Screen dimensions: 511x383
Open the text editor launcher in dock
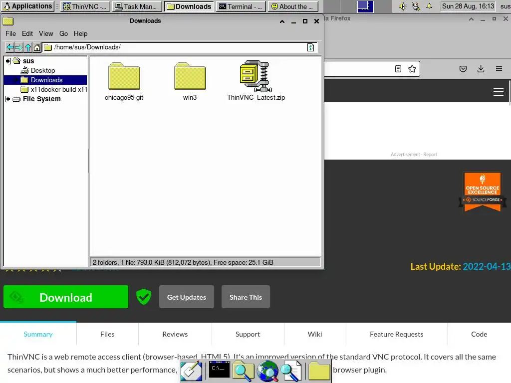point(191,371)
